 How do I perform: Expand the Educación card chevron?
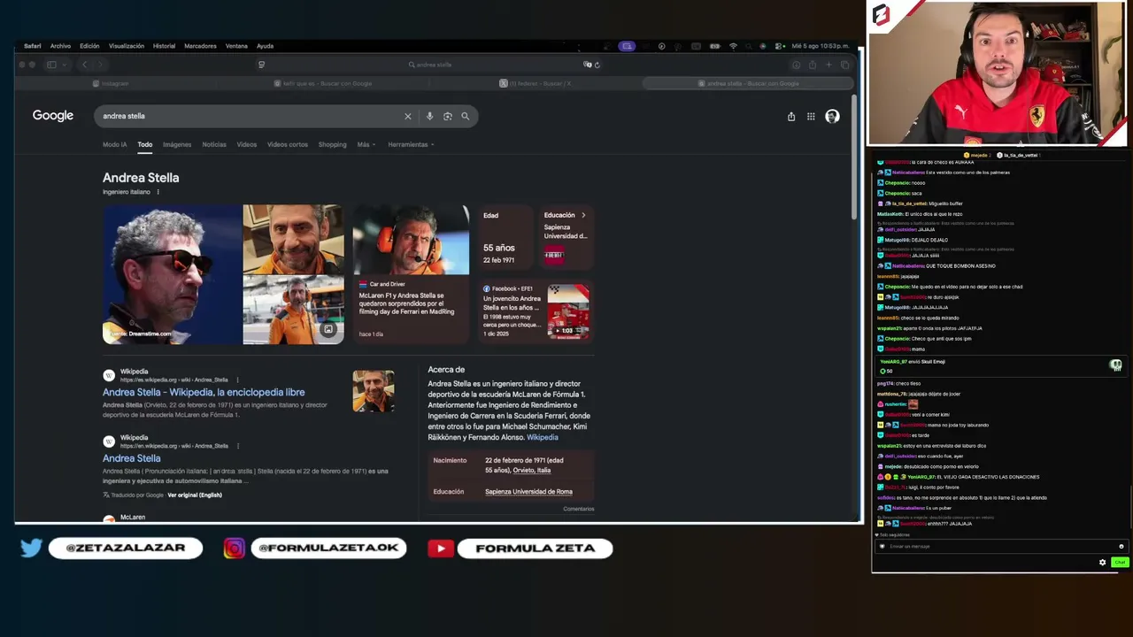click(x=583, y=215)
